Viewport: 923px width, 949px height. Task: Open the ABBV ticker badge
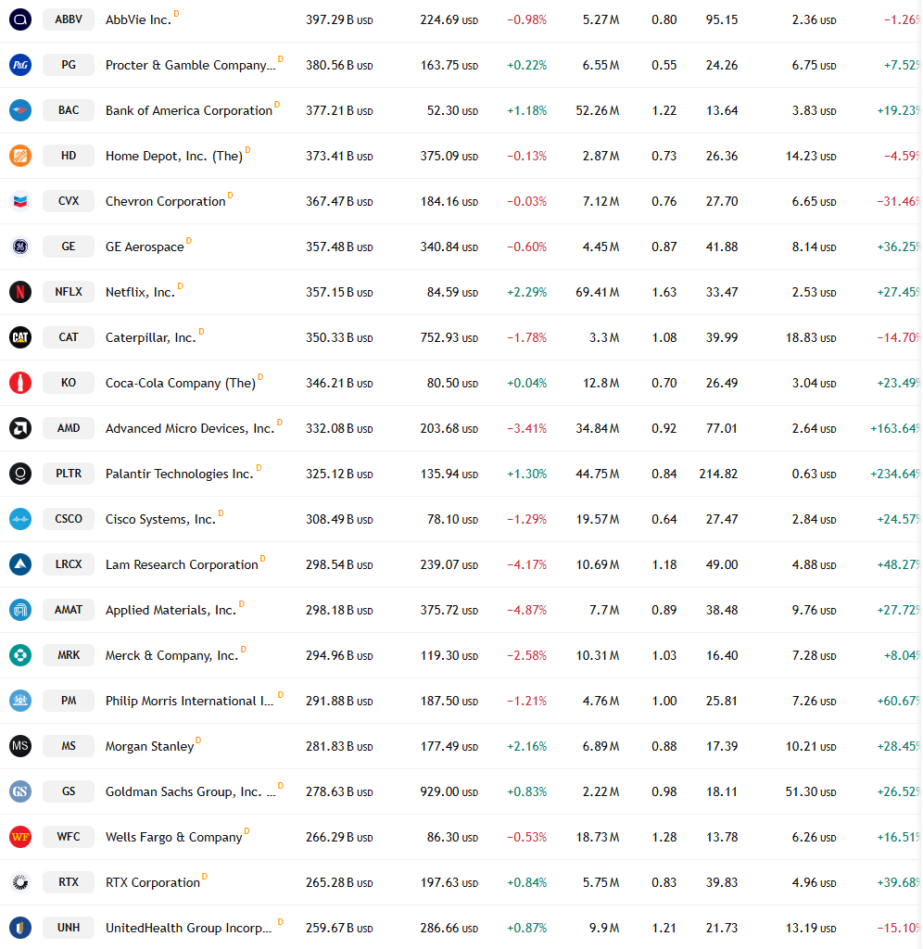[69, 19]
